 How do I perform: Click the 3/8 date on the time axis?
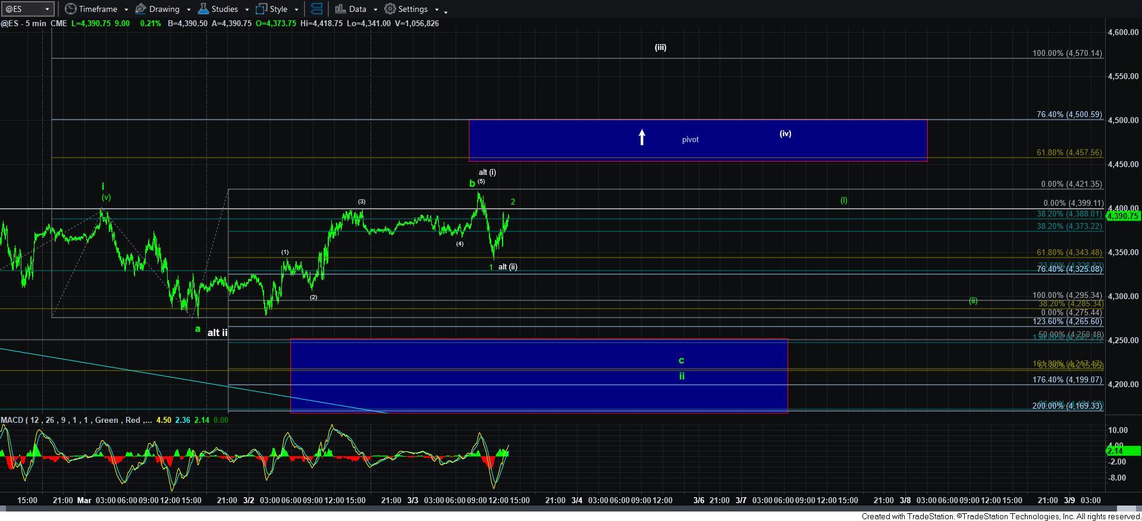click(905, 500)
